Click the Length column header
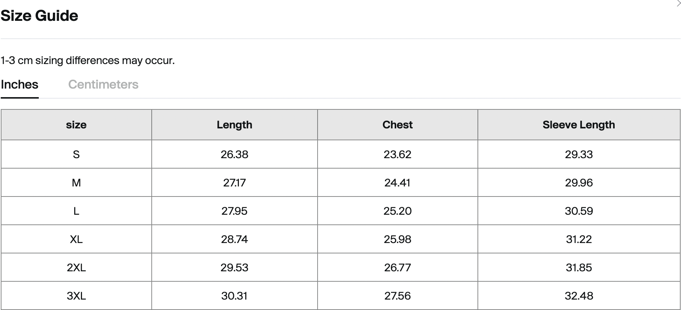 pyautogui.click(x=234, y=125)
